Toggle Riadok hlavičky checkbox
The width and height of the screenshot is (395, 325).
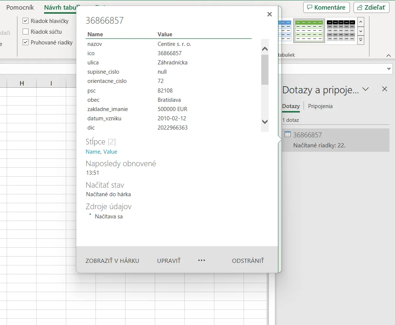click(x=26, y=21)
